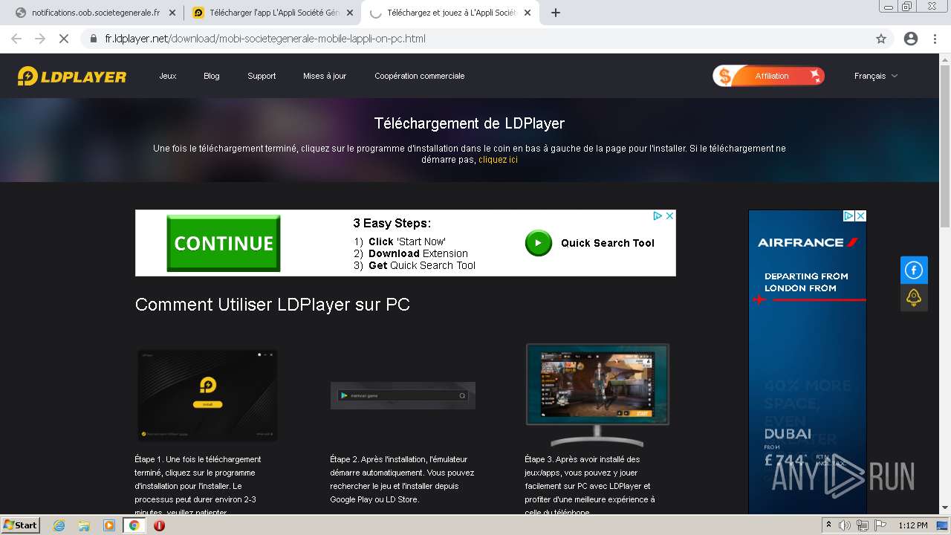Switch to Chrome taskbar icon
The width and height of the screenshot is (951, 535).
pos(134,525)
